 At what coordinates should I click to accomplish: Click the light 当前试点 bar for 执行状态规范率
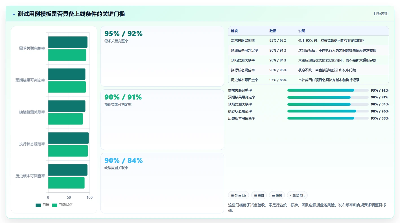pos(68,151)
